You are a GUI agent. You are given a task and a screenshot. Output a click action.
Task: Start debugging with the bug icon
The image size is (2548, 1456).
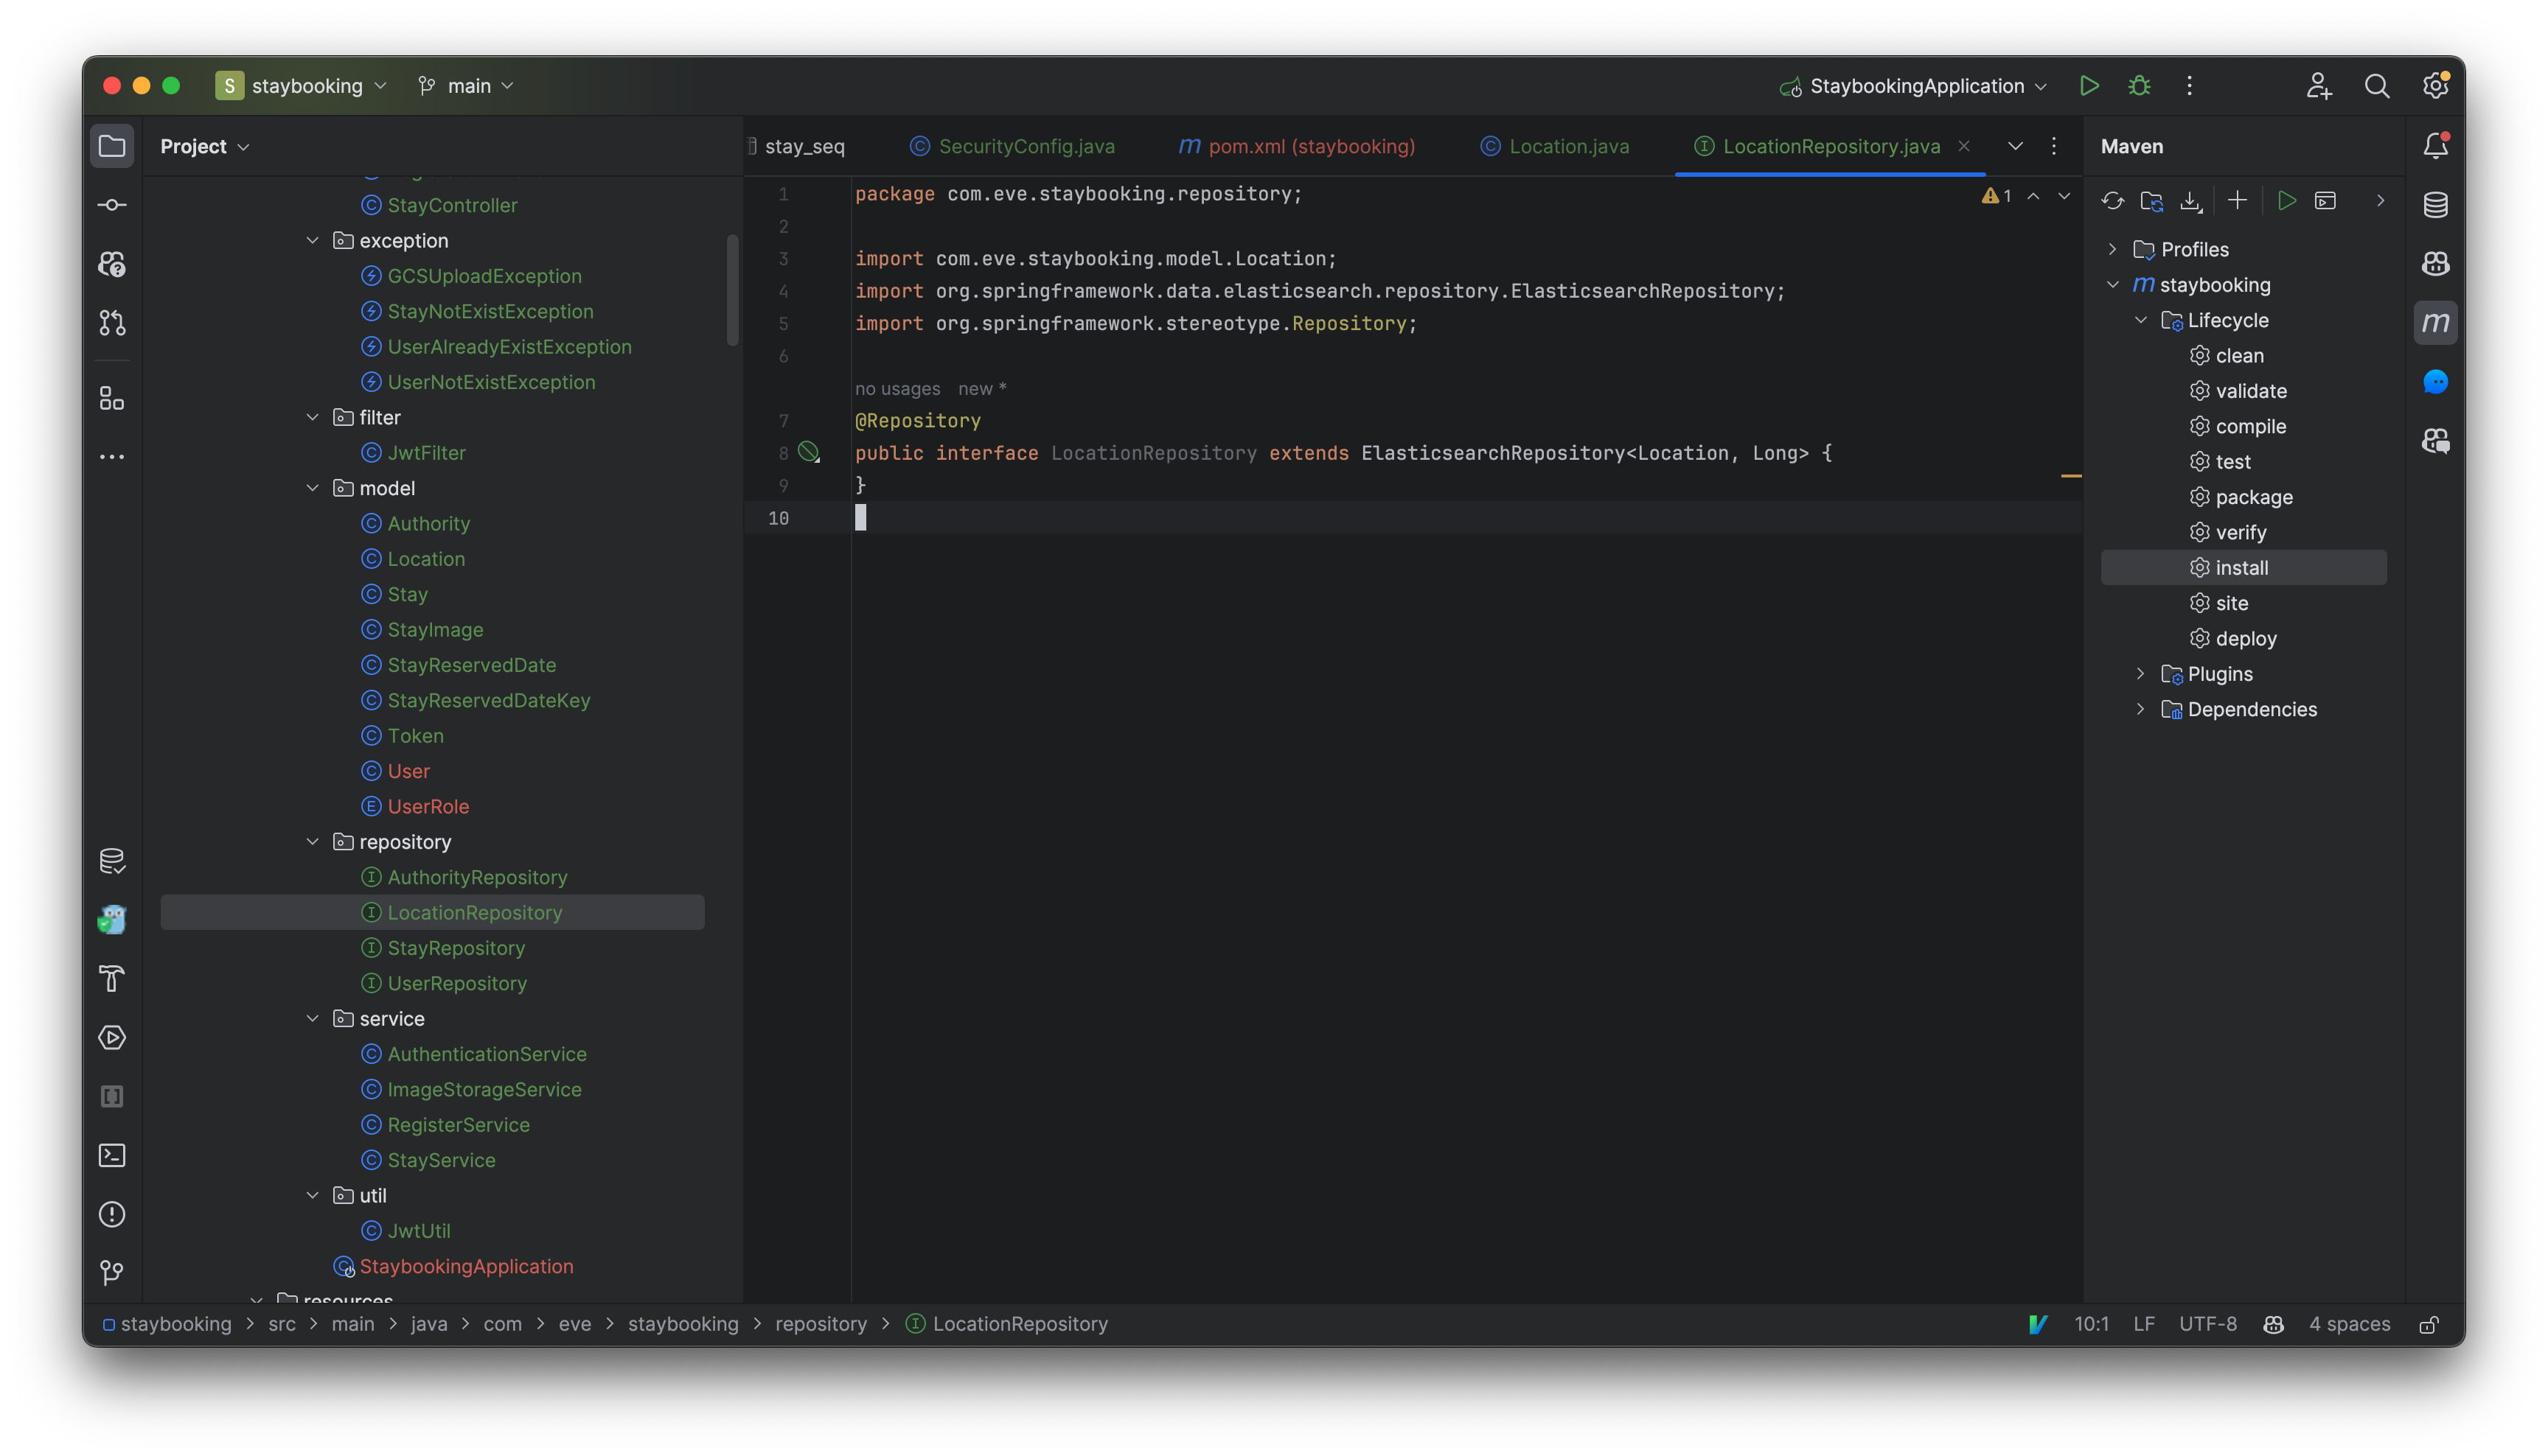(x=2139, y=86)
